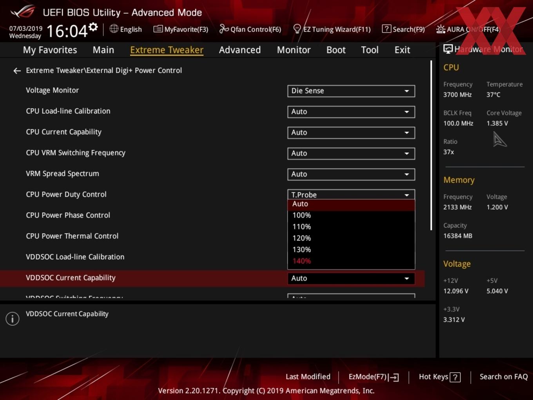
Task: Click the ROG logo icon
Action: point(23,12)
